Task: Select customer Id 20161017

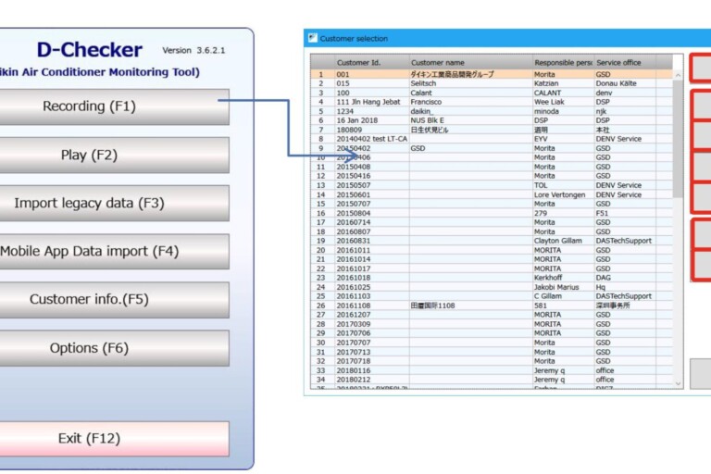Action: [x=492, y=268]
